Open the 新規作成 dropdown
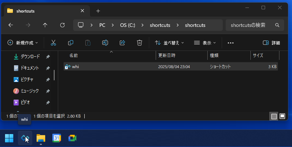292x147 pixels. click(23, 43)
